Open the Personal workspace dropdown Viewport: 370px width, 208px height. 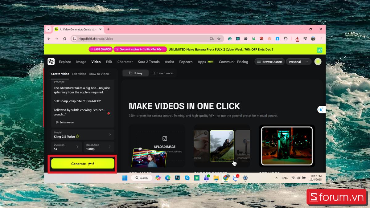pos(298,62)
